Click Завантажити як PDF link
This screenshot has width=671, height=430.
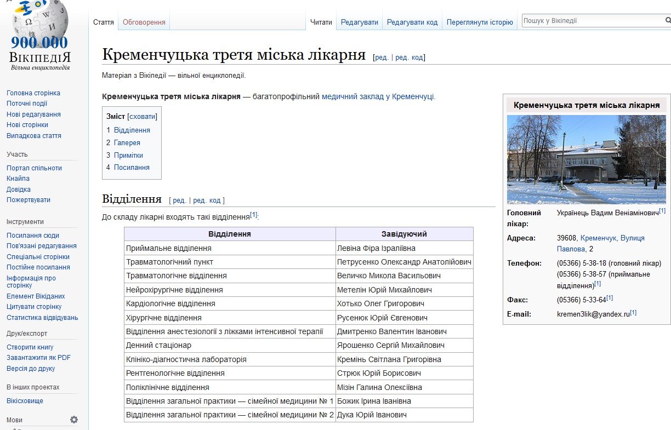pos(38,358)
